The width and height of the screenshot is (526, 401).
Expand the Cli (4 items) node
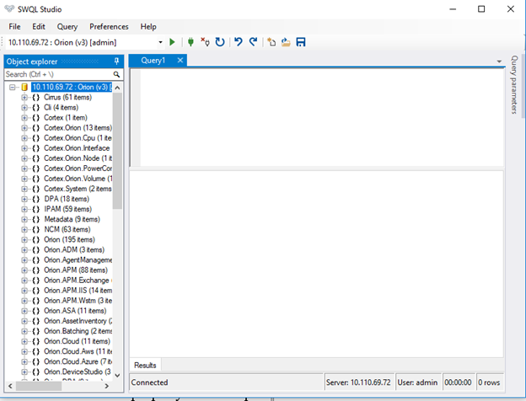pyautogui.click(x=24, y=108)
